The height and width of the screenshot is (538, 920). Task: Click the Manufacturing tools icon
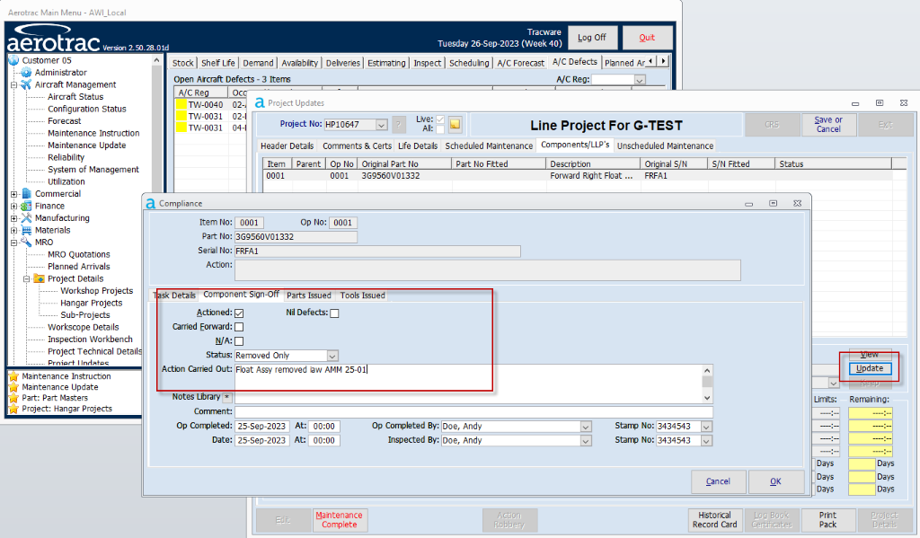[26, 218]
